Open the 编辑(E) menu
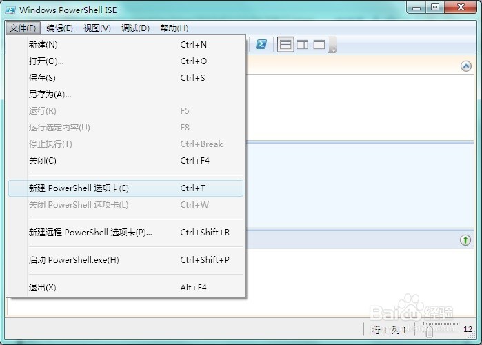Screen dimensions: 482x345 pyautogui.click(x=59, y=28)
